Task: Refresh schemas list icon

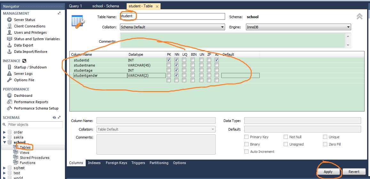Action: 54,118
